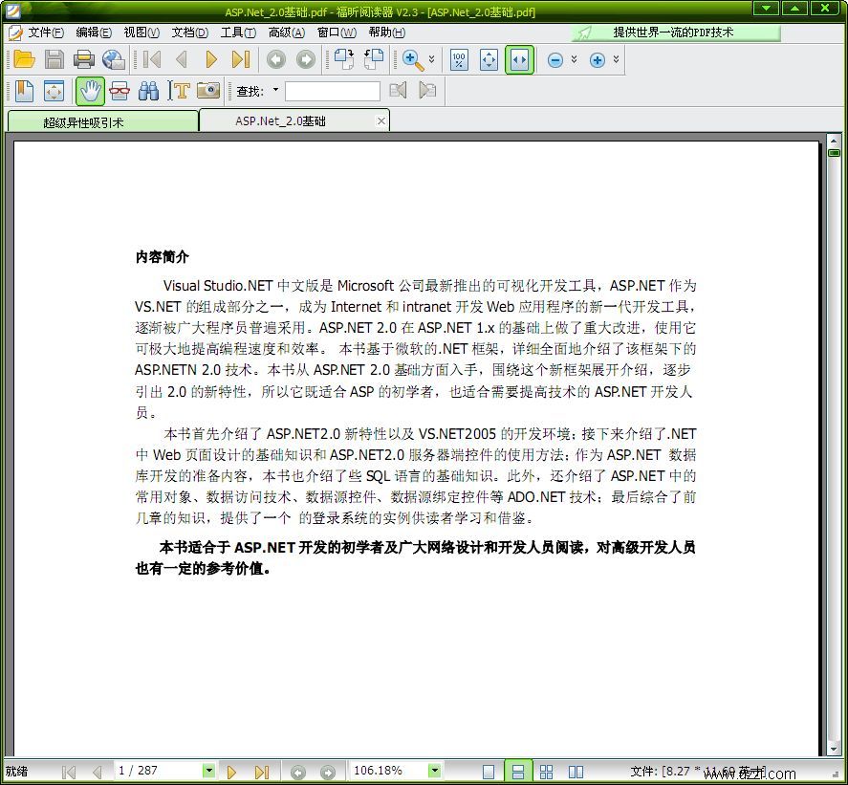Screen dimensions: 848x785
Task: Click the page number field showing 1 / 287
Action: pos(158,771)
